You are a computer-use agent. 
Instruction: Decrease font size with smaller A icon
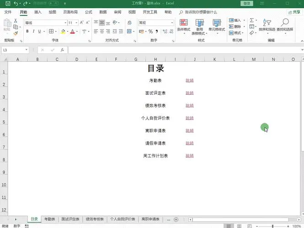[88, 22]
